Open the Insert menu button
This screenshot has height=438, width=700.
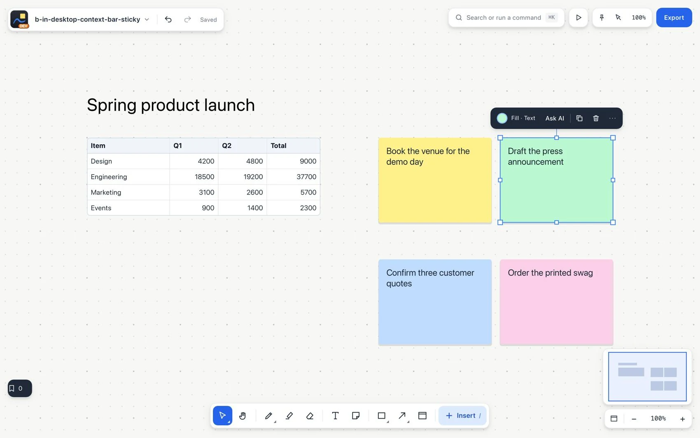463,415
